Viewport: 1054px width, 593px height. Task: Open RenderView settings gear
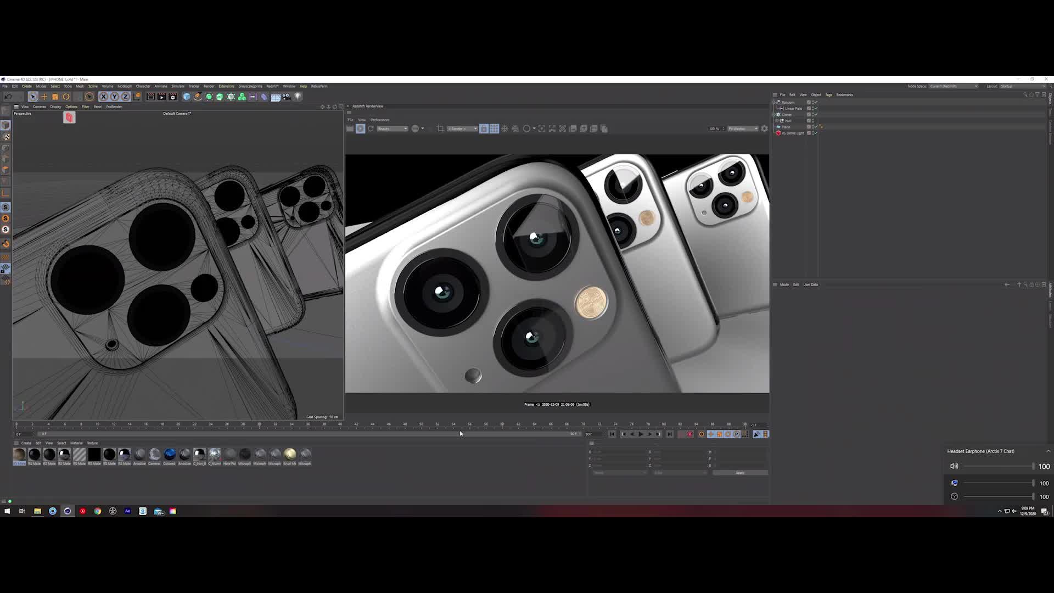click(x=764, y=128)
